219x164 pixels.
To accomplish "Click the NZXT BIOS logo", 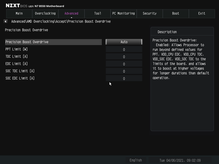I will pyautogui.click(x=16, y=6).
